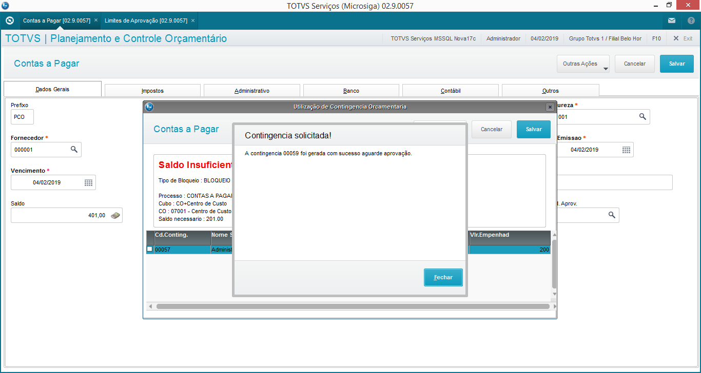Viewport: 701px width, 373px height.
Task: Open the Banco tab
Action: pos(351,91)
